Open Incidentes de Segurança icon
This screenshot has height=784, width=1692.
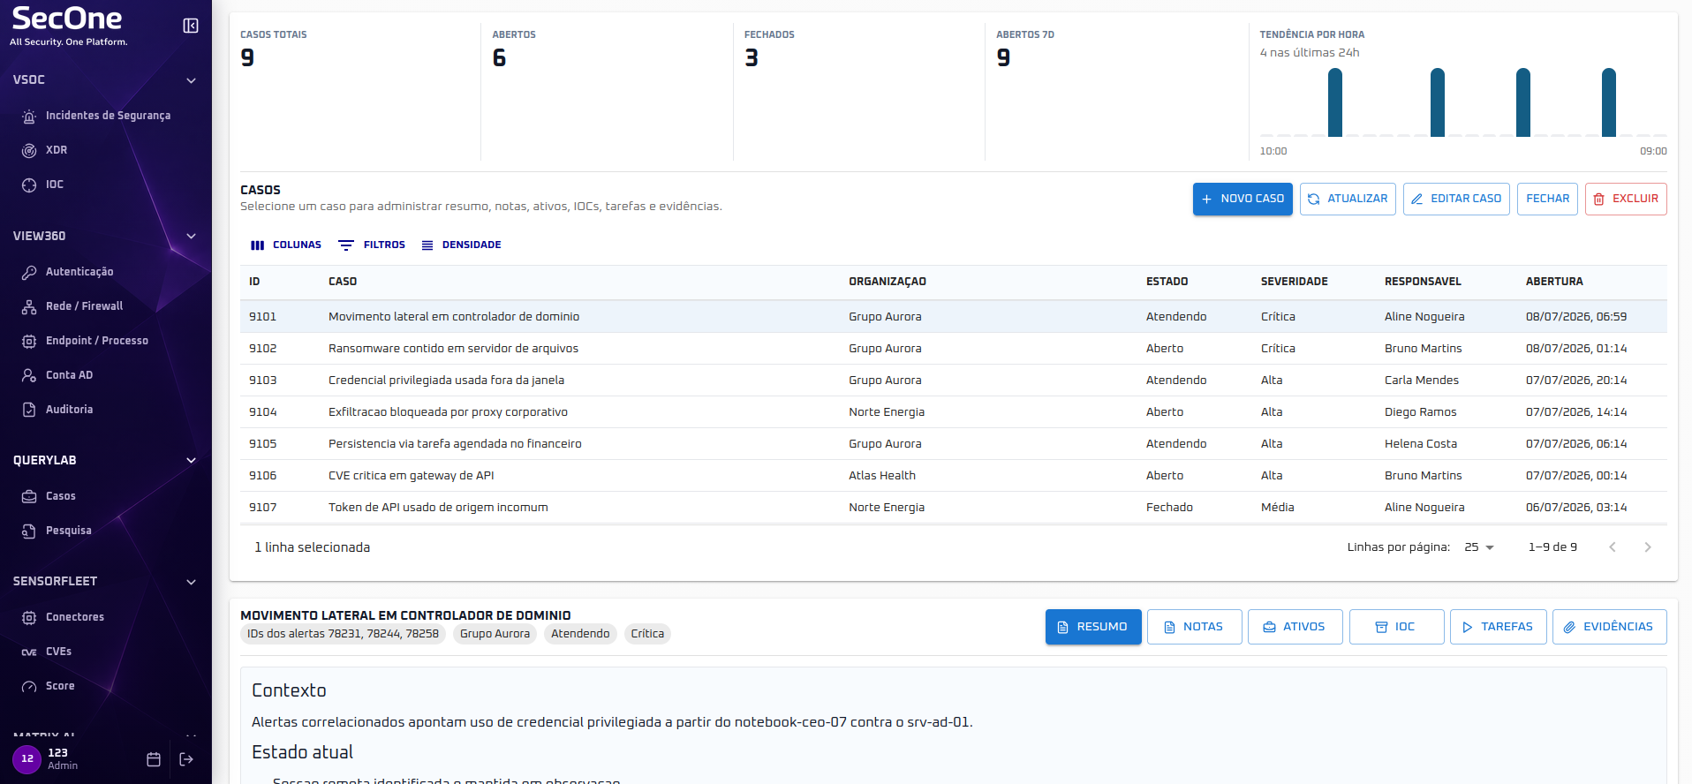[29, 116]
